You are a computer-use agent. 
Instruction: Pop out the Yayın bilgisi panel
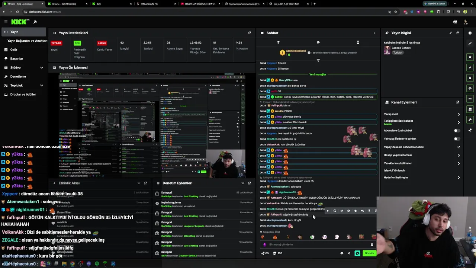click(457, 33)
